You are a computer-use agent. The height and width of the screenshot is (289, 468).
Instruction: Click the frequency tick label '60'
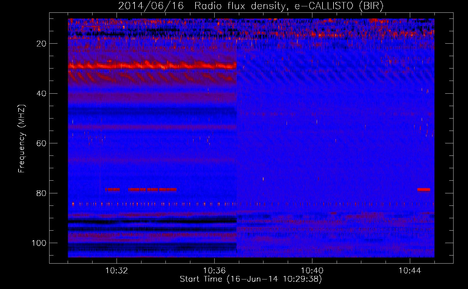click(x=42, y=143)
